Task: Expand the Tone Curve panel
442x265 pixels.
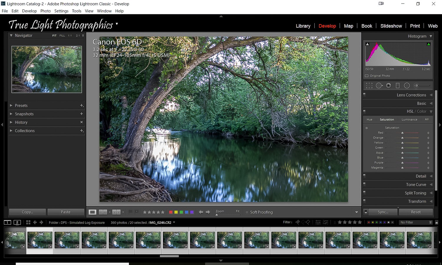Action: pyautogui.click(x=416, y=184)
